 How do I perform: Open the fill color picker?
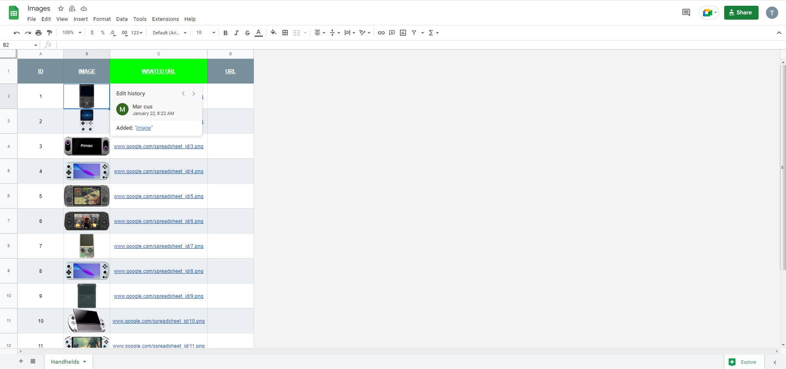coord(273,33)
